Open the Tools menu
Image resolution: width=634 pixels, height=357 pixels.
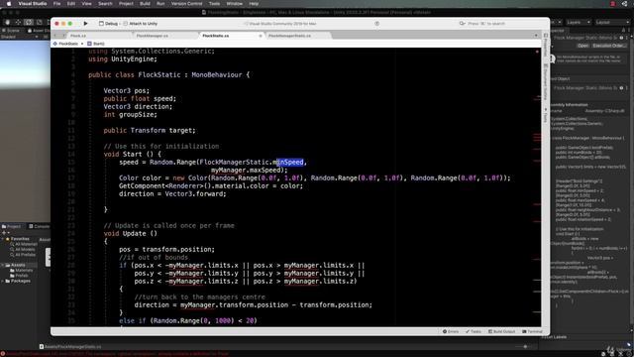[x=214, y=4]
